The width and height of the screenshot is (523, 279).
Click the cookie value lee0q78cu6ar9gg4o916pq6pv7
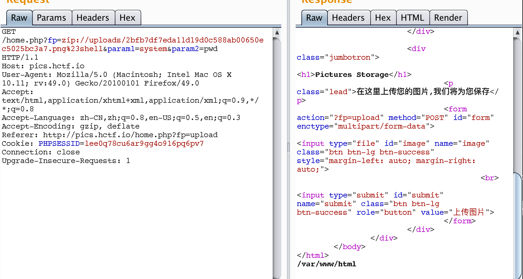click(x=144, y=144)
